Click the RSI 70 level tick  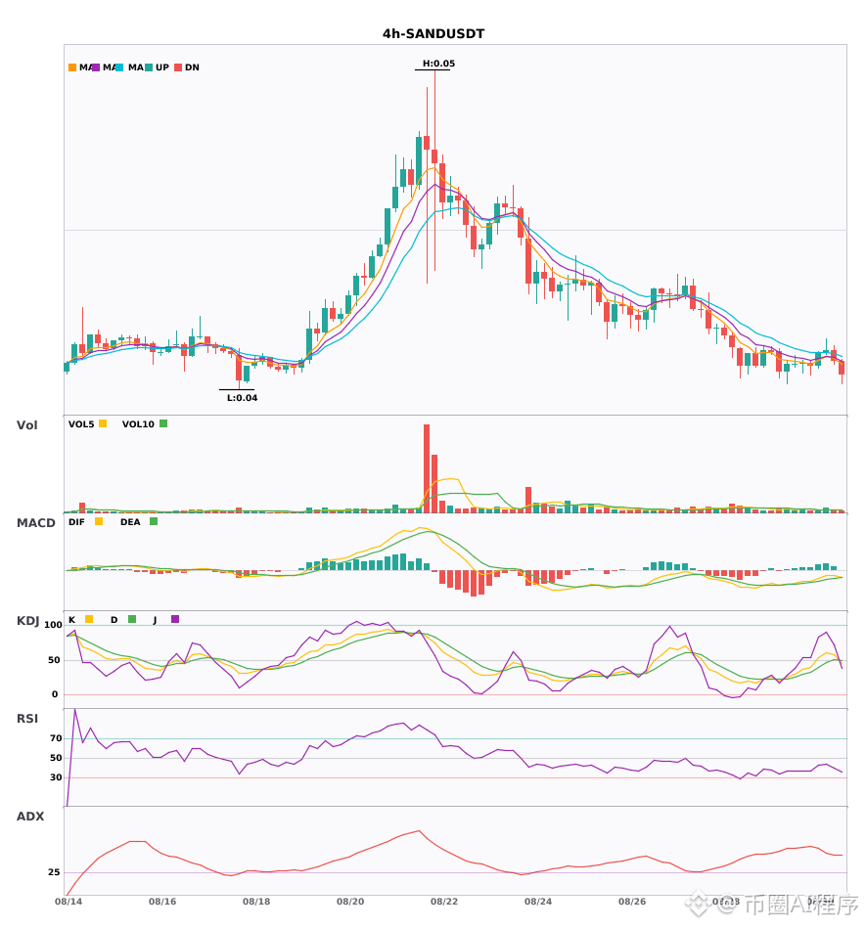point(56,738)
